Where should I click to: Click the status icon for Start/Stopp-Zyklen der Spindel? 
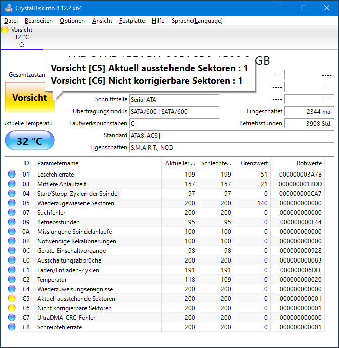[12, 193]
